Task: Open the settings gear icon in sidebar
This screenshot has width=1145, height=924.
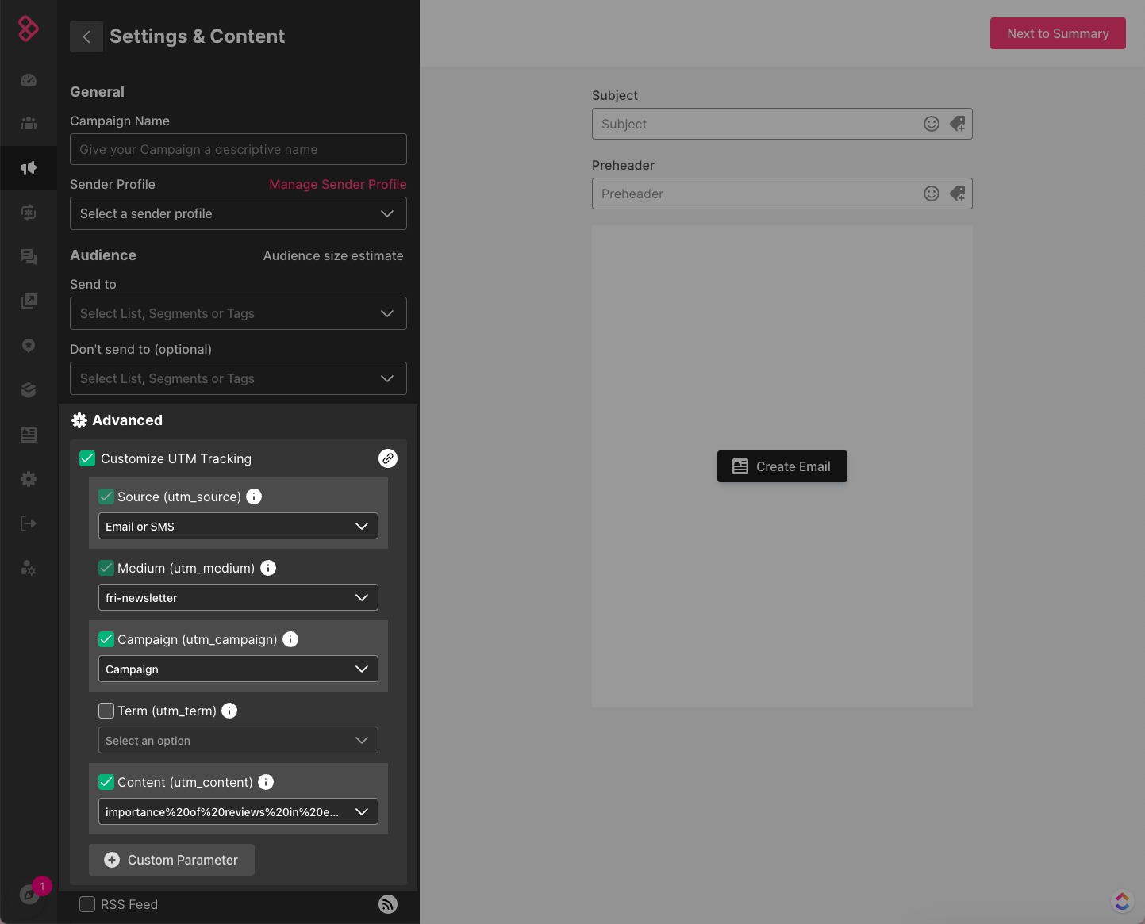Action: (x=29, y=479)
